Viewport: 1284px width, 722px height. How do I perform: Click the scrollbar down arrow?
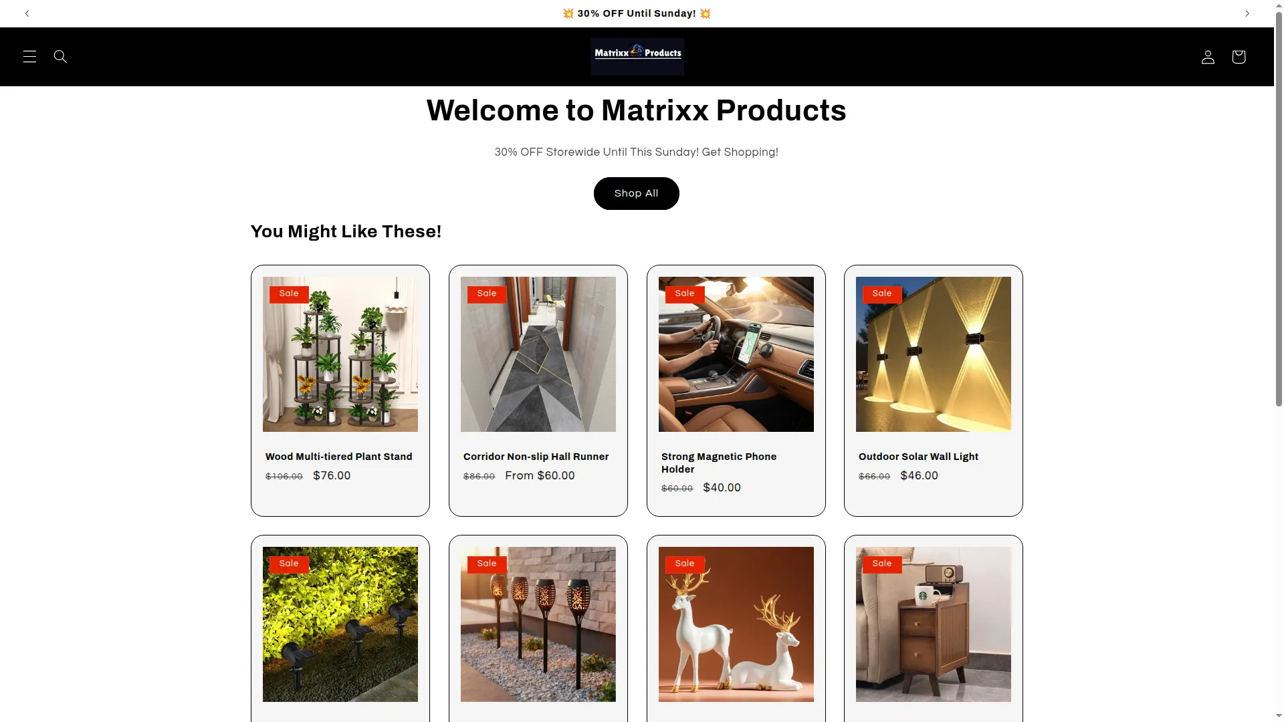(x=1279, y=717)
